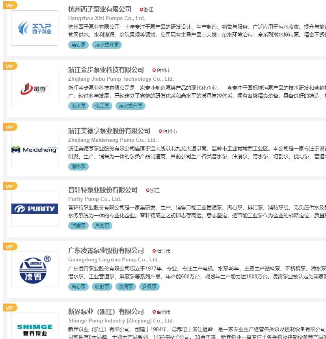The image size is (326, 339).
Task: Click the VIP badge on 普轩特泵业
Action: click(x=10, y=186)
